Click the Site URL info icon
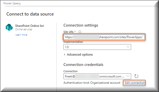 (80, 32)
